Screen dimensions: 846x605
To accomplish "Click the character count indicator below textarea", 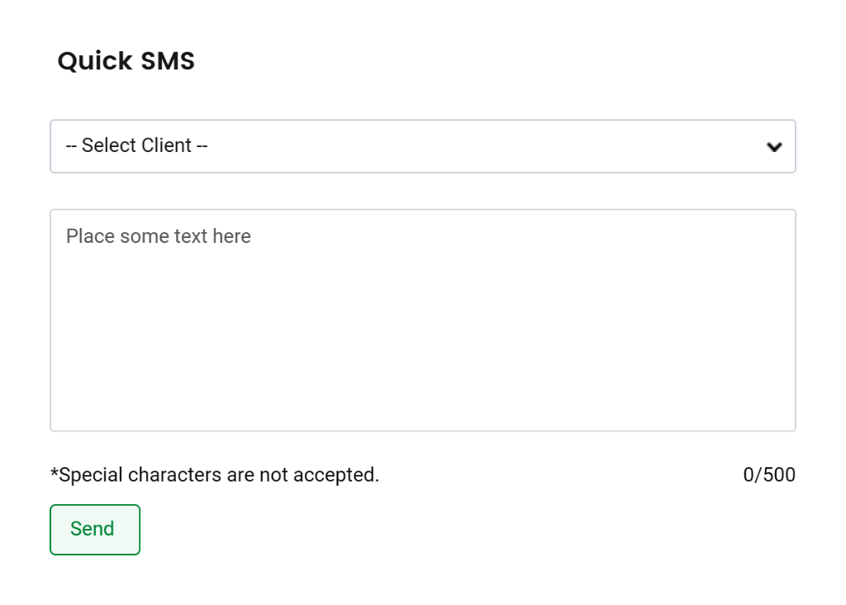I will click(768, 475).
